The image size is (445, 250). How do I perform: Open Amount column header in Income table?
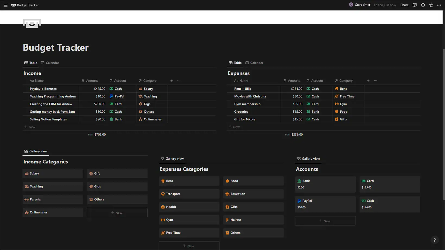(x=90, y=81)
